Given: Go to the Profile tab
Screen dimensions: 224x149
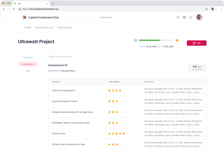Looking at the screenshot, I should 28,27.
